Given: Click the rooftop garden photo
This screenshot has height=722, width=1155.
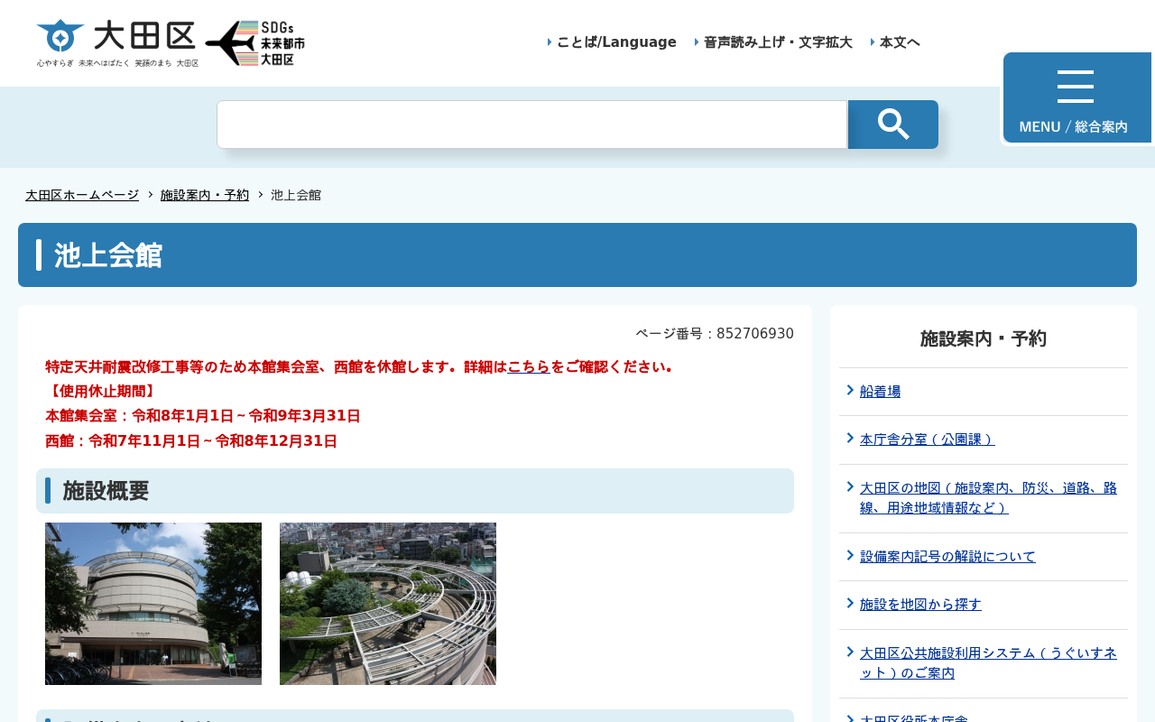Looking at the screenshot, I should pyautogui.click(x=388, y=604).
